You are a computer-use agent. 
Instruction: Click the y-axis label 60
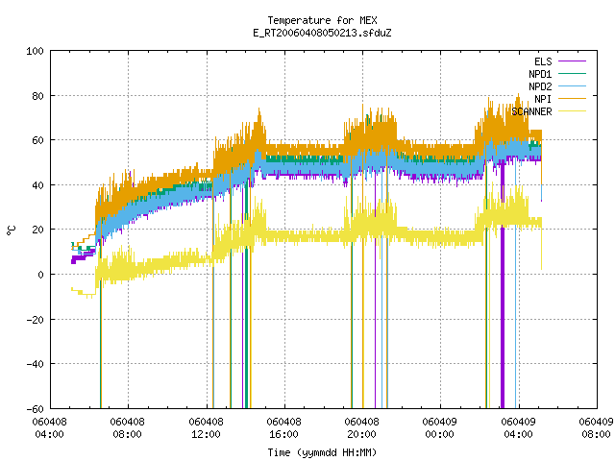[x=37, y=140]
